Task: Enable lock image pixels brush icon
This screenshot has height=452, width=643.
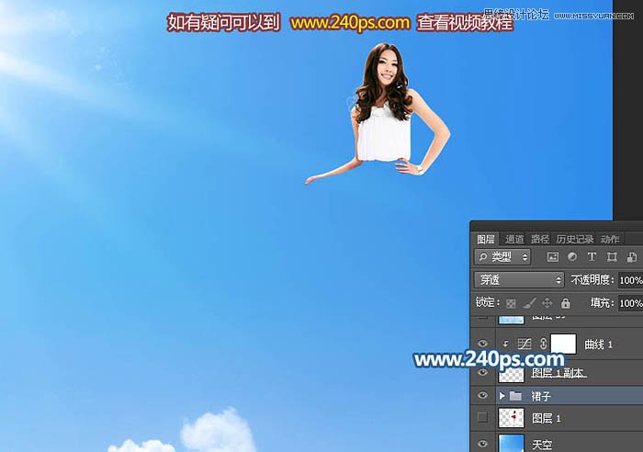Action: [529, 303]
